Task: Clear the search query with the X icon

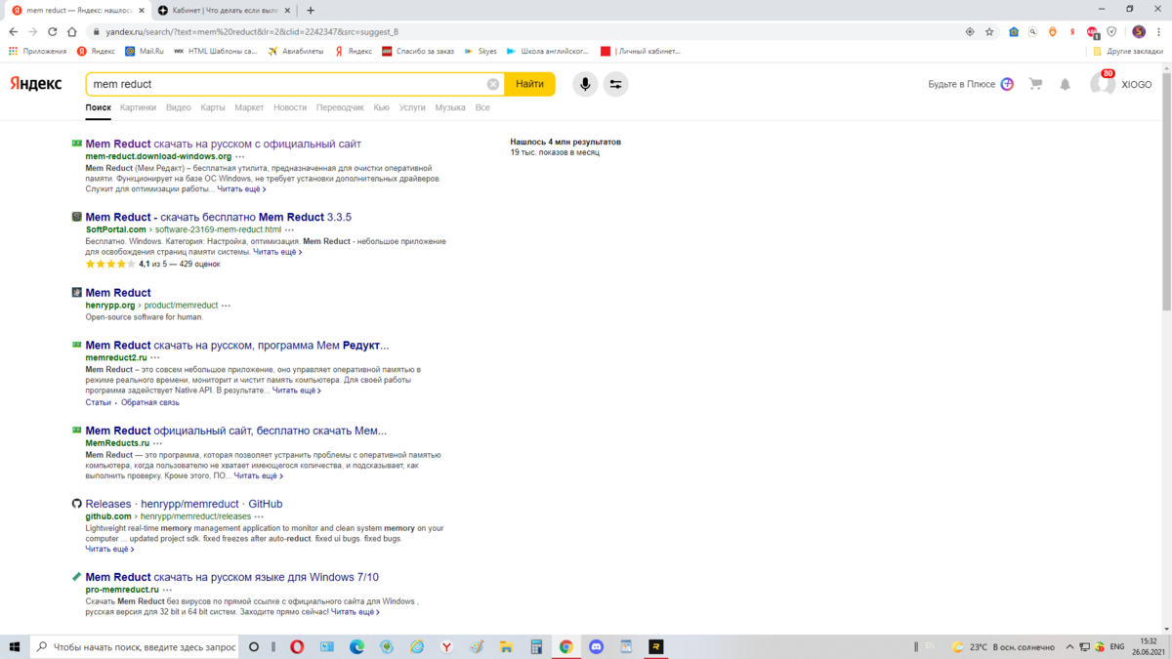Action: click(493, 84)
